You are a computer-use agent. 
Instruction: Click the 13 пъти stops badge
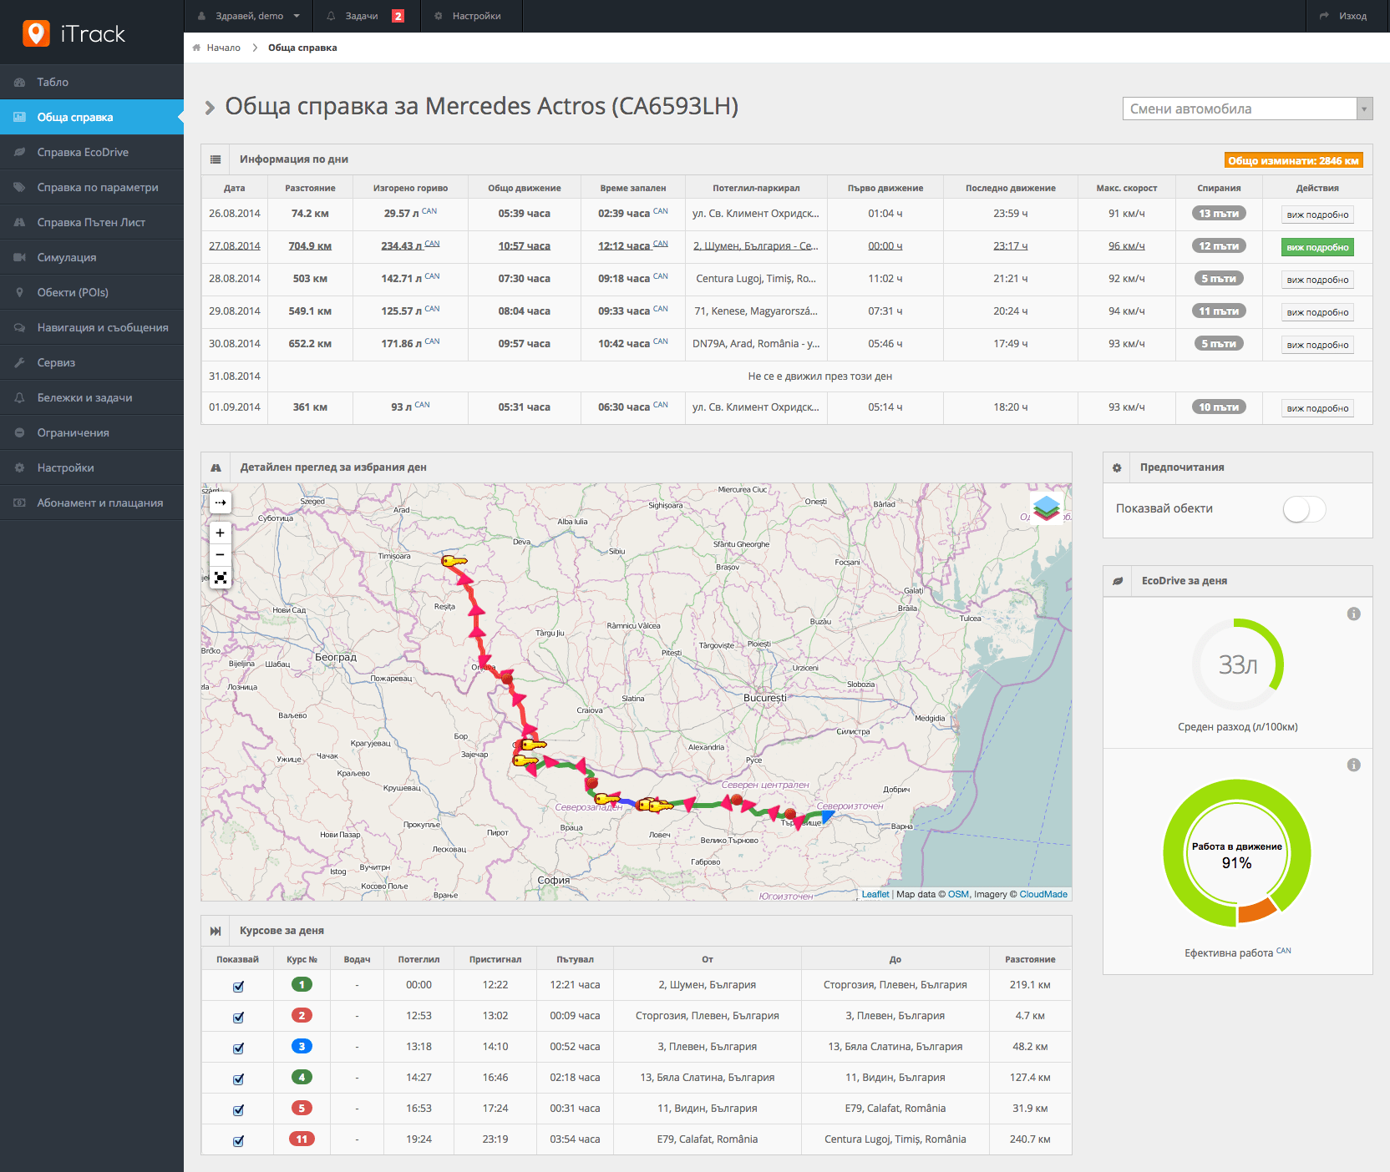[1219, 214]
